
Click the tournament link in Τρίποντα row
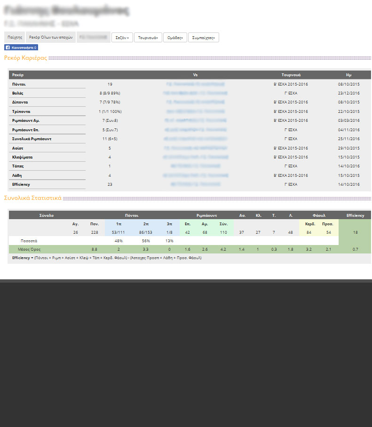point(291,111)
